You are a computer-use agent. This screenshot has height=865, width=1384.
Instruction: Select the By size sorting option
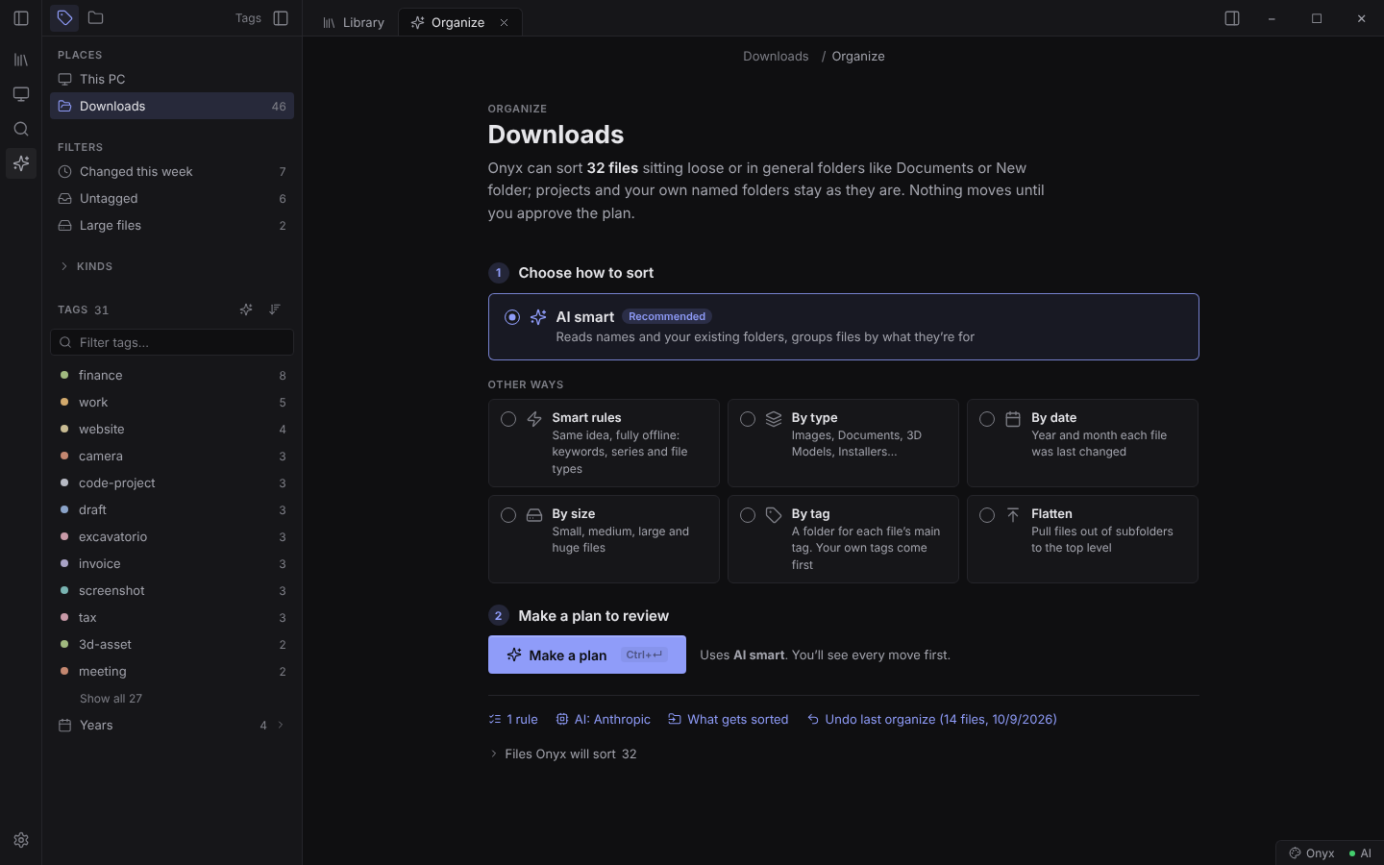[604, 539]
